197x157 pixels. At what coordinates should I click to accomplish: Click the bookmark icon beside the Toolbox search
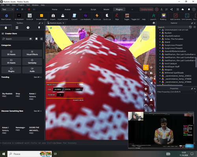36,39
